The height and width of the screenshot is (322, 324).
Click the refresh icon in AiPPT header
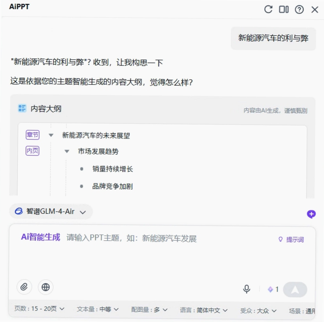tap(268, 9)
